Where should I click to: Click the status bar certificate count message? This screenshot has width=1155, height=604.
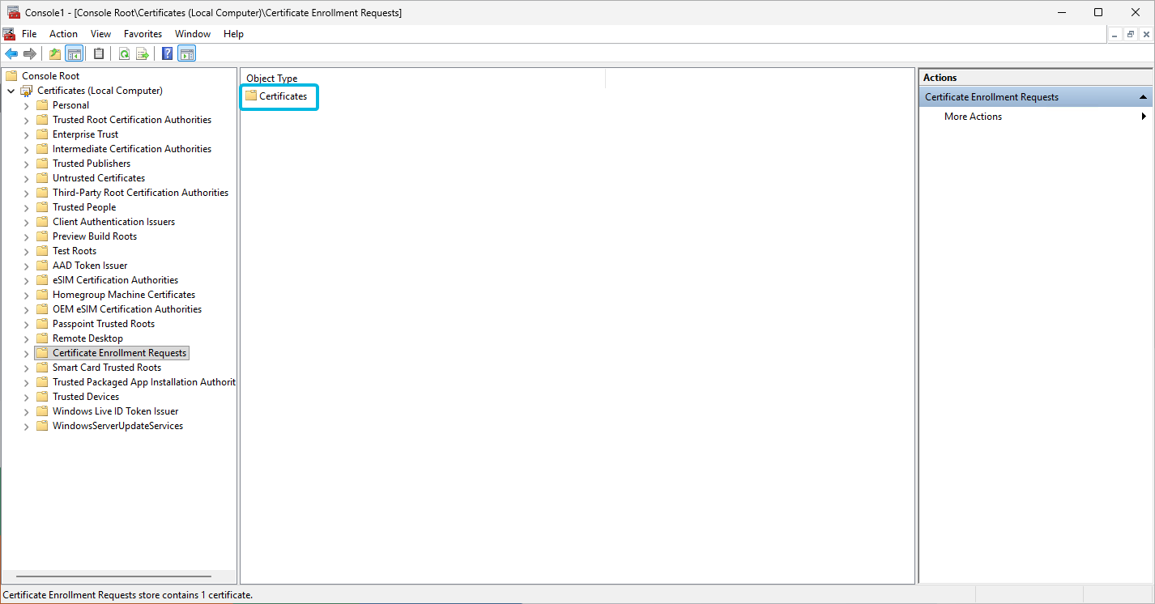(128, 595)
